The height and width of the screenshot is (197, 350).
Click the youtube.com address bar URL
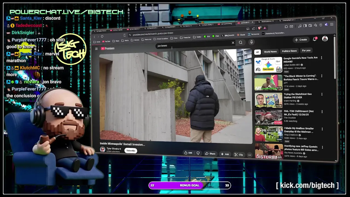click(x=153, y=34)
